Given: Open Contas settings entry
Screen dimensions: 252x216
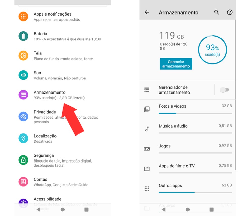Looking at the screenshot, I should 63,182.
